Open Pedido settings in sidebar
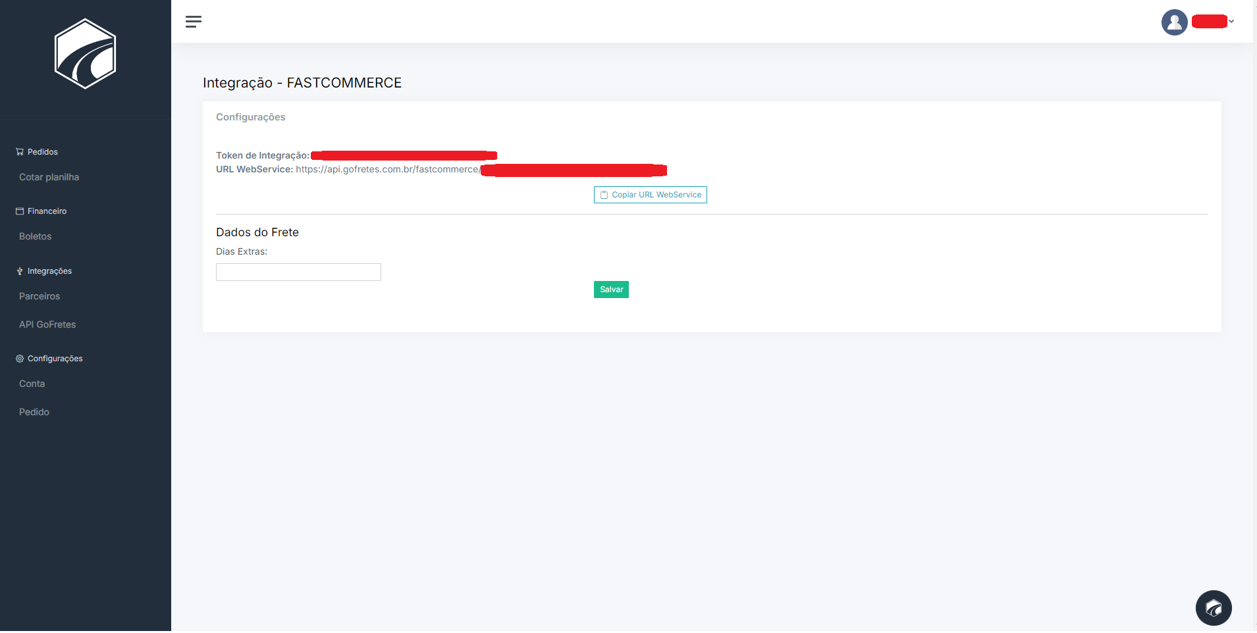This screenshot has width=1257, height=633. coord(34,412)
